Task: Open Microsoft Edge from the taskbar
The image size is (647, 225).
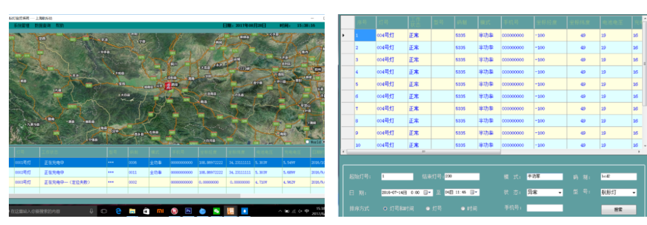Action: click(118, 211)
